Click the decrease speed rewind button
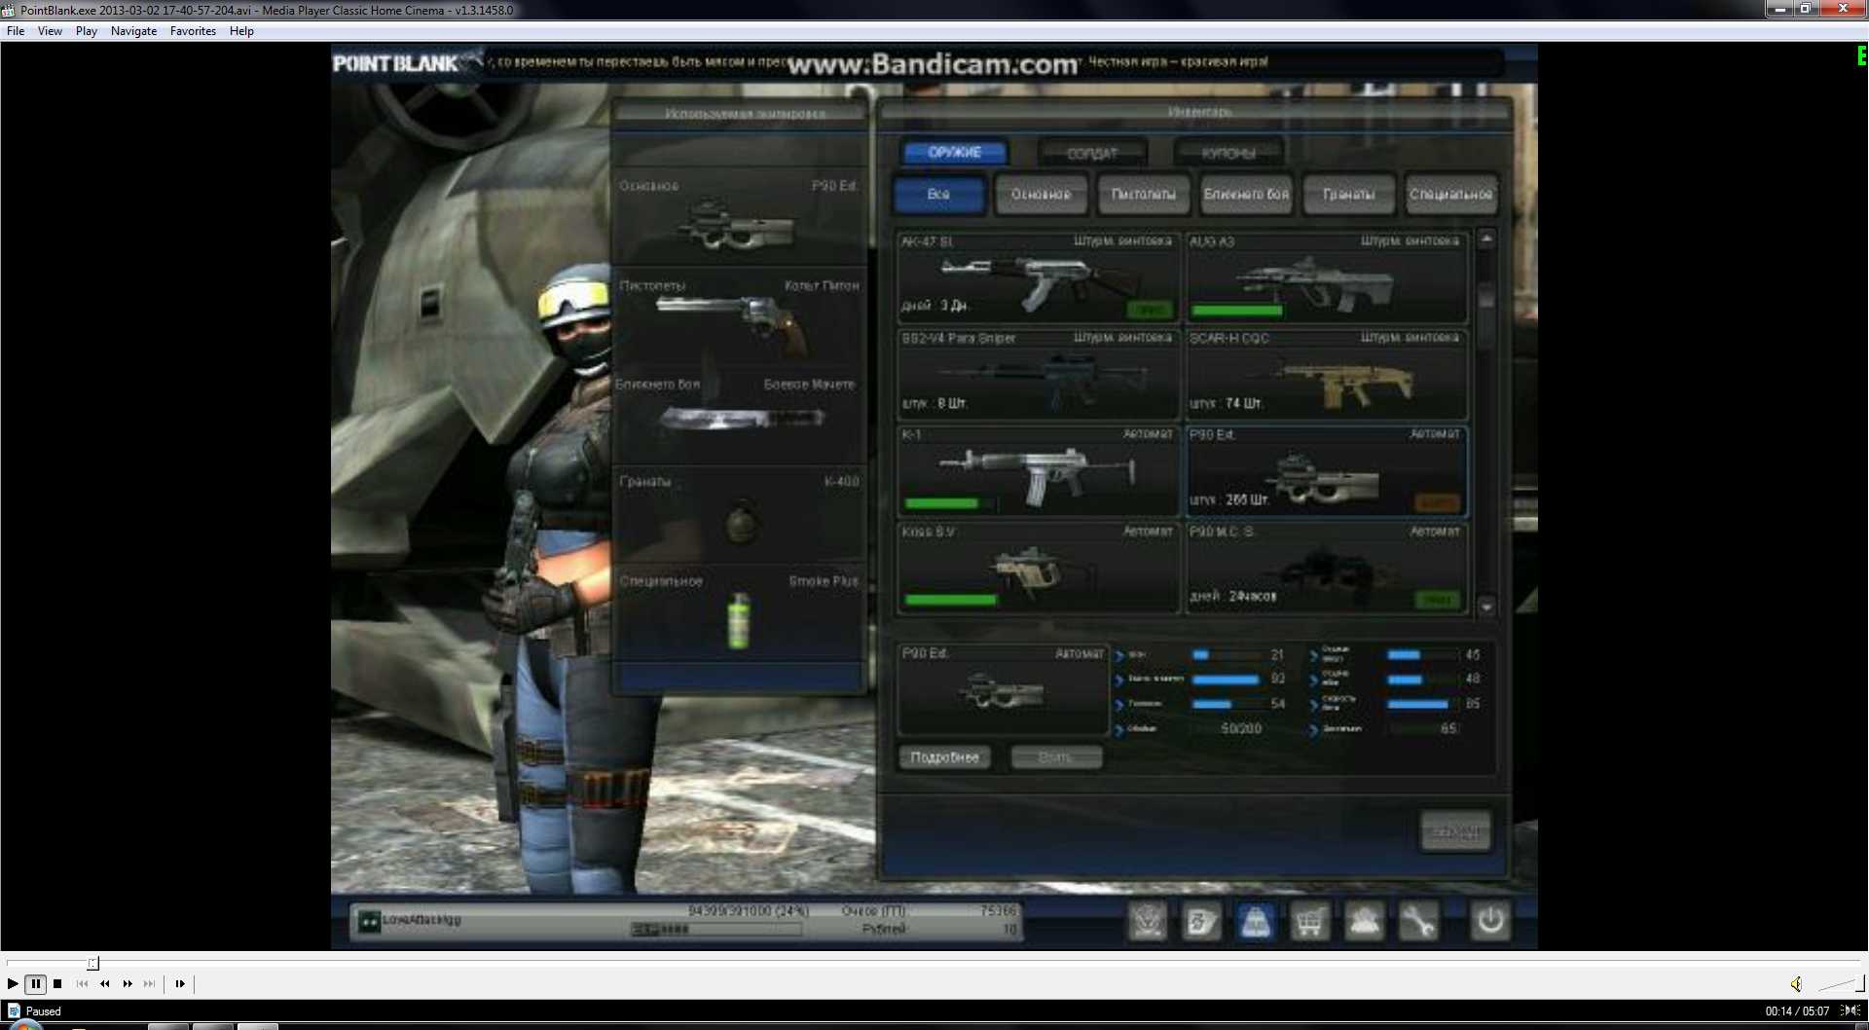1869x1030 pixels. click(x=105, y=984)
